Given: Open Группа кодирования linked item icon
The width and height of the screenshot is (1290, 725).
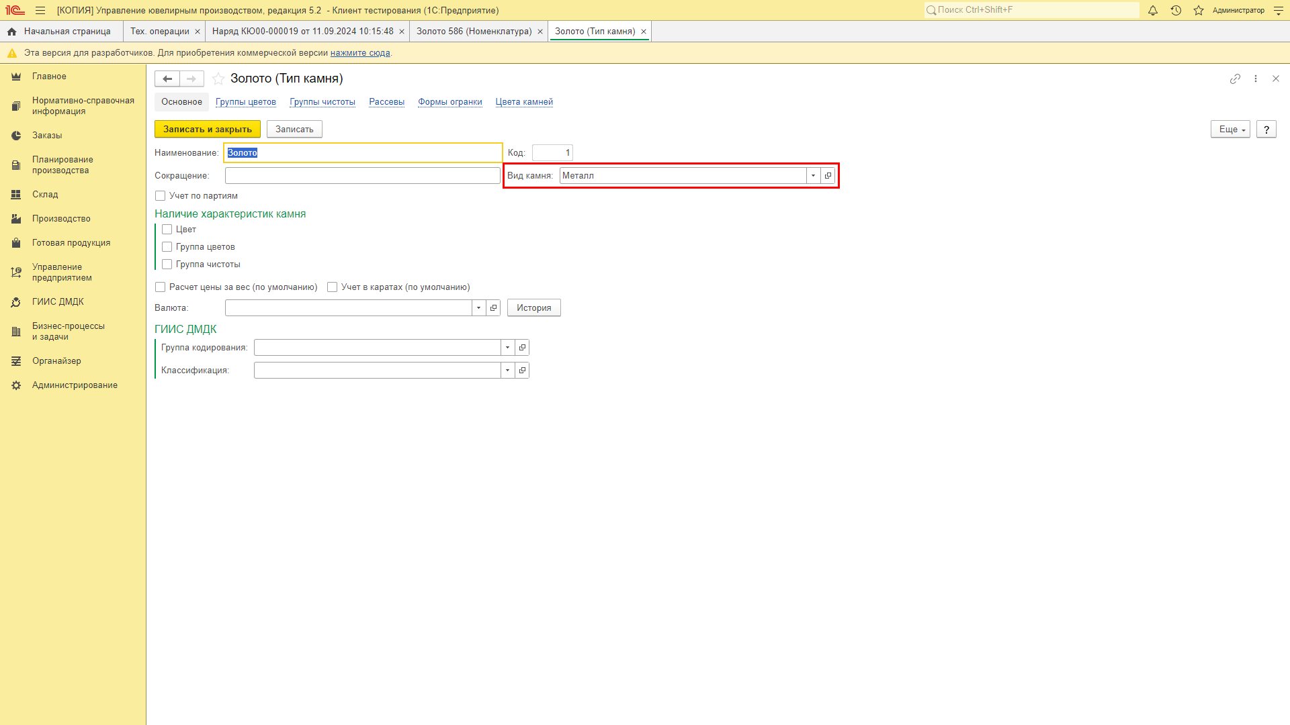Looking at the screenshot, I should (522, 347).
